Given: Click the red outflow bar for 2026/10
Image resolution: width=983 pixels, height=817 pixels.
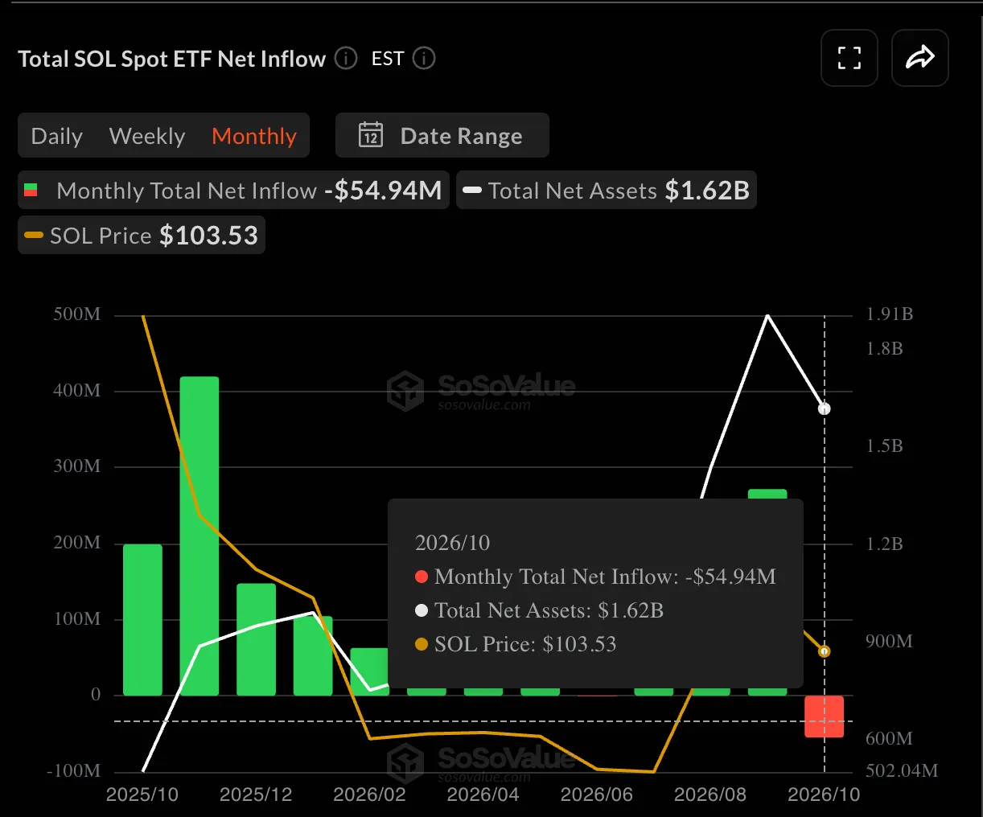Looking at the screenshot, I should point(825,716).
